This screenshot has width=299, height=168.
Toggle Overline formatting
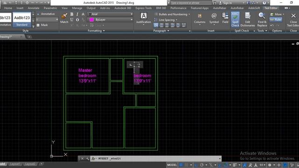pos(77,20)
